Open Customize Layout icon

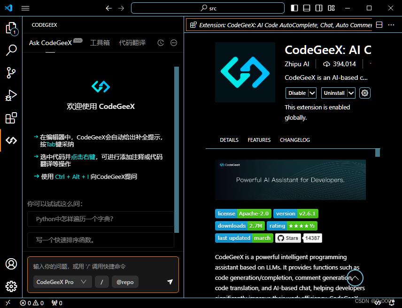coord(331,8)
